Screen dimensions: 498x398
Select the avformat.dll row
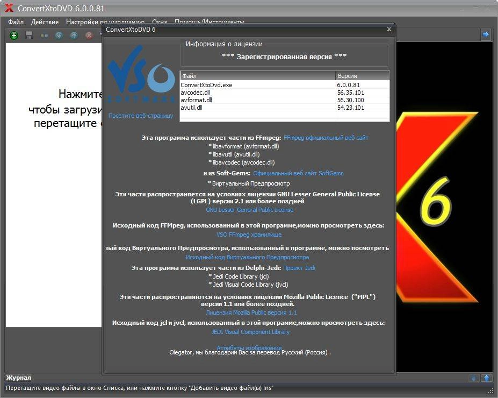point(285,100)
